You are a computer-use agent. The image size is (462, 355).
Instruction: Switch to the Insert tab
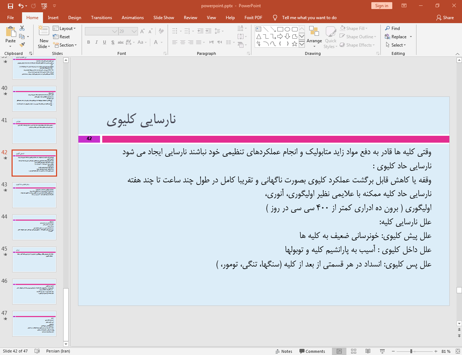pyautogui.click(x=53, y=17)
